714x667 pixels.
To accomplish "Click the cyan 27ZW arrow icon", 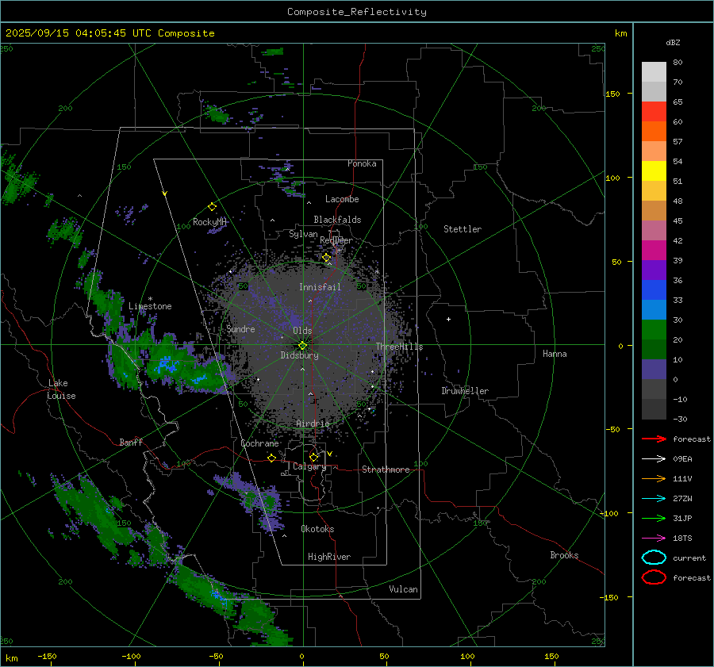I will [654, 499].
